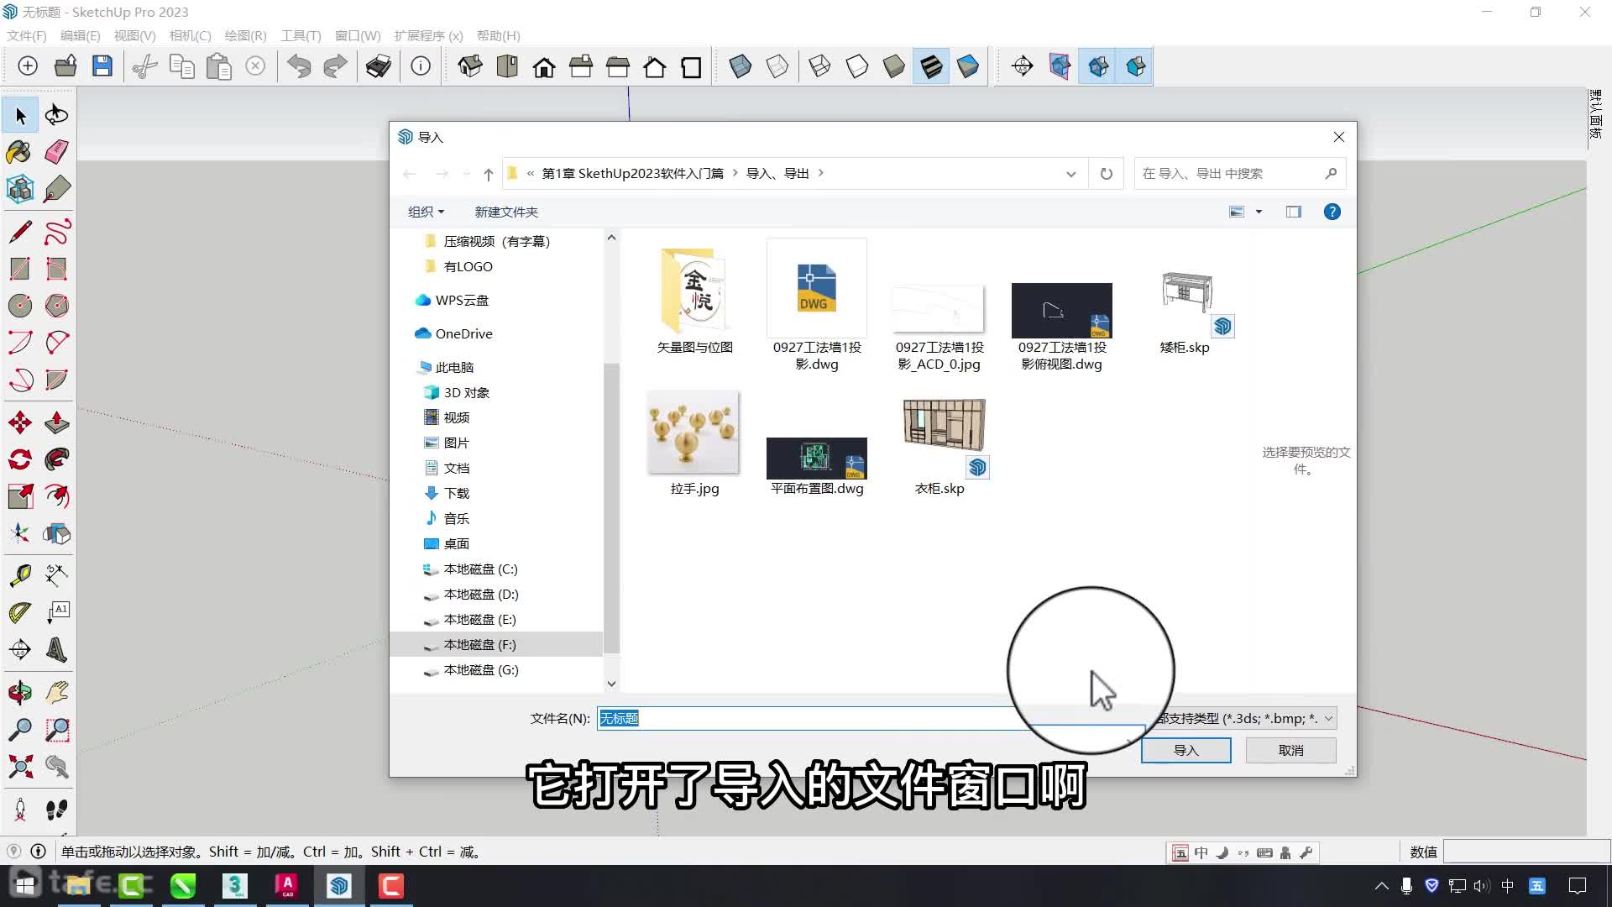
Task: Open the 文件(F) menu
Action: coord(27,35)
